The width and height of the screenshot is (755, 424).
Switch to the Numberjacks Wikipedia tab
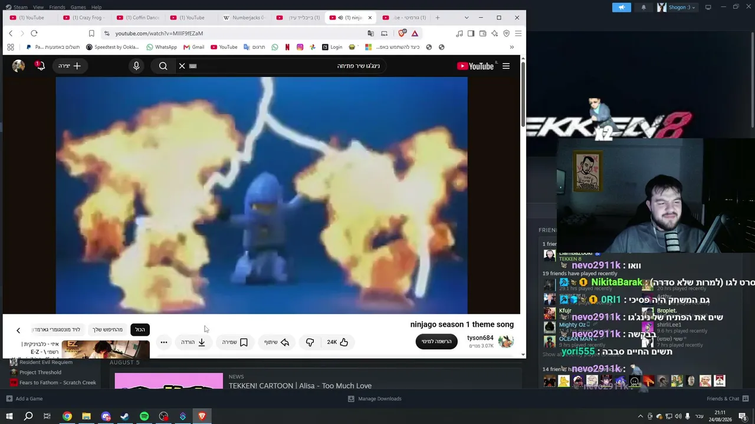tap(245, 18)
